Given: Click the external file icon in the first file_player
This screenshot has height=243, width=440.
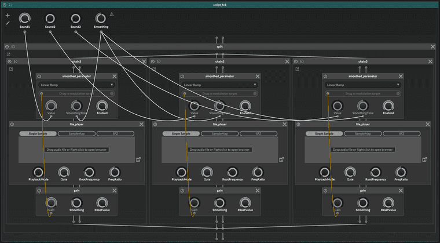Looking at the screenshot, I should [138, 159].
